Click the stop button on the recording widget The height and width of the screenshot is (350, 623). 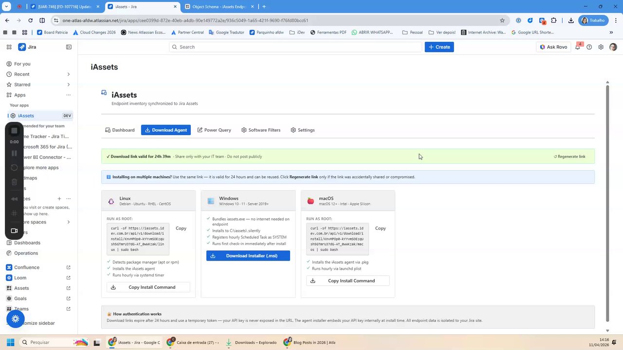pyautogui.click(x=14, y=131)
